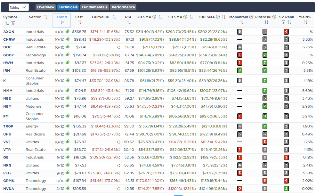Sort by Piotroski column
The image size is (316, 196).
click(x=266, y=22)
